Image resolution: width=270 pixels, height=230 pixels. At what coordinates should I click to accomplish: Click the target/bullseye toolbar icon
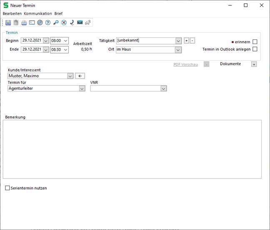click(x=40, y=22)
